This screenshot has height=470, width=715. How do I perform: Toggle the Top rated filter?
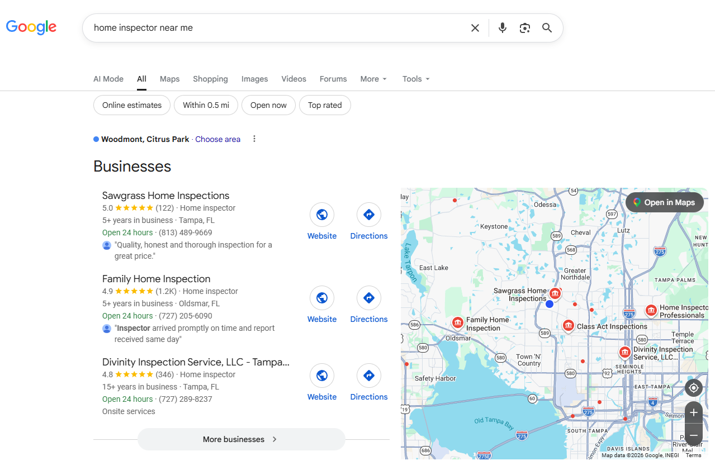tap(325, 105)
